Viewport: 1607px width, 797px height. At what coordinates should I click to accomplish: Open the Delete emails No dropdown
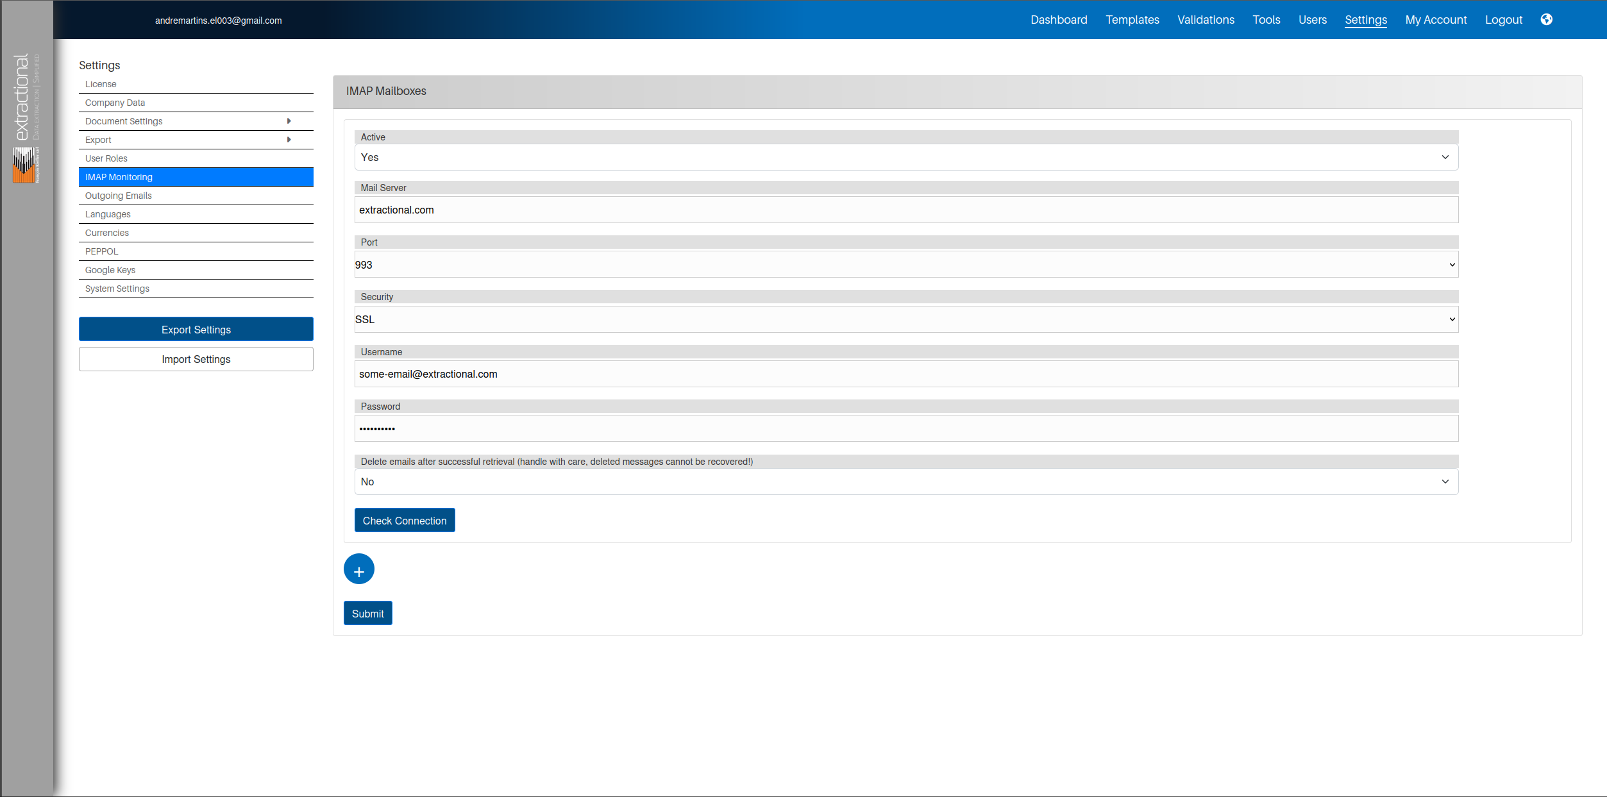906,482
